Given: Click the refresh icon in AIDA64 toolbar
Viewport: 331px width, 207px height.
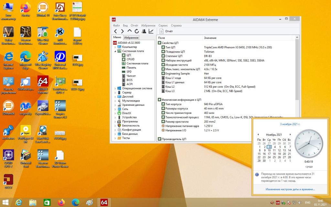Looking at the screenshot, I should coord(137,31).
